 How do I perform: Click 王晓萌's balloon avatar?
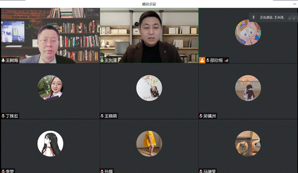(149, 88)
